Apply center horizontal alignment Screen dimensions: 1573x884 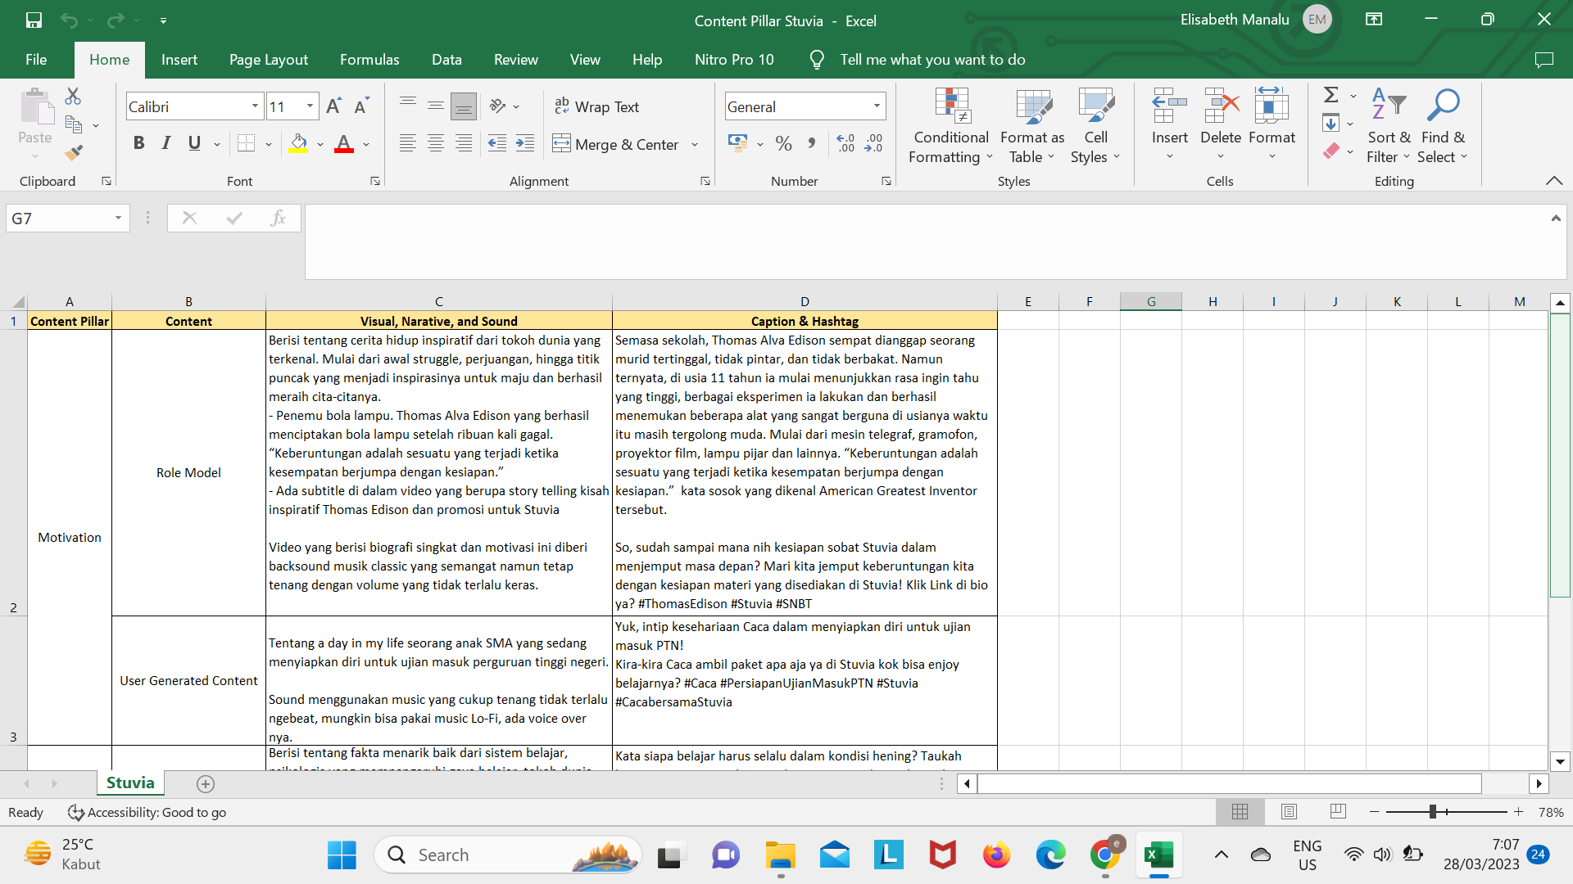pos(436,144)
